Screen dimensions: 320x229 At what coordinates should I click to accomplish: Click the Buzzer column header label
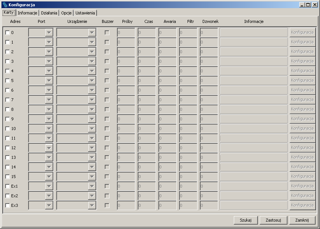pyautogui.click(x=108, y=21)
